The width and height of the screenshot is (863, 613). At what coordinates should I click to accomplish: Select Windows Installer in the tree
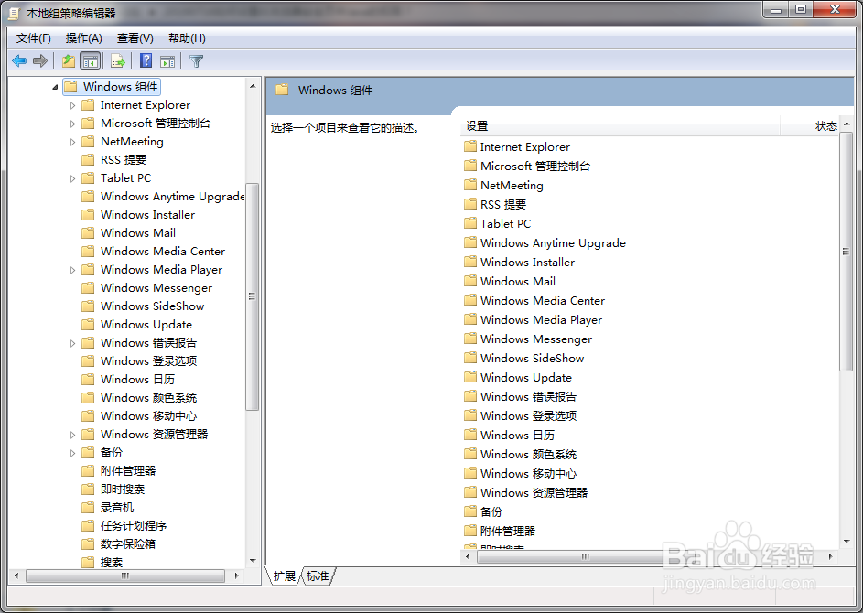point(147,215)
